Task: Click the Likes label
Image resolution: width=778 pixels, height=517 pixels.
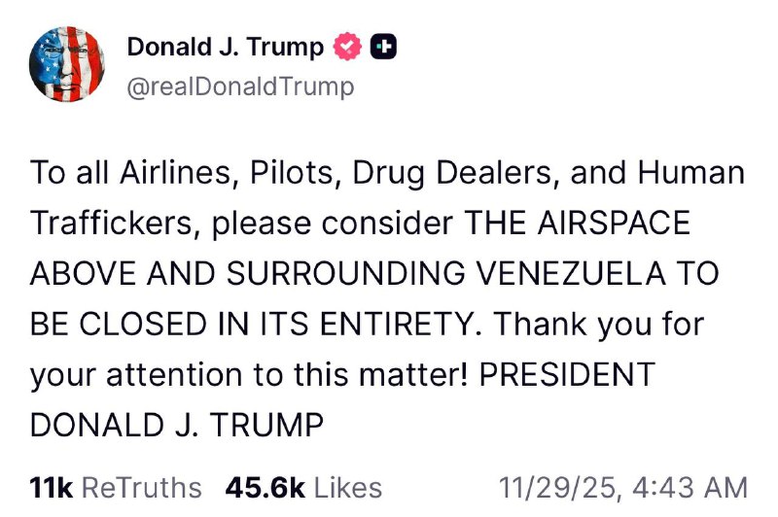Action: click(348, 487)
